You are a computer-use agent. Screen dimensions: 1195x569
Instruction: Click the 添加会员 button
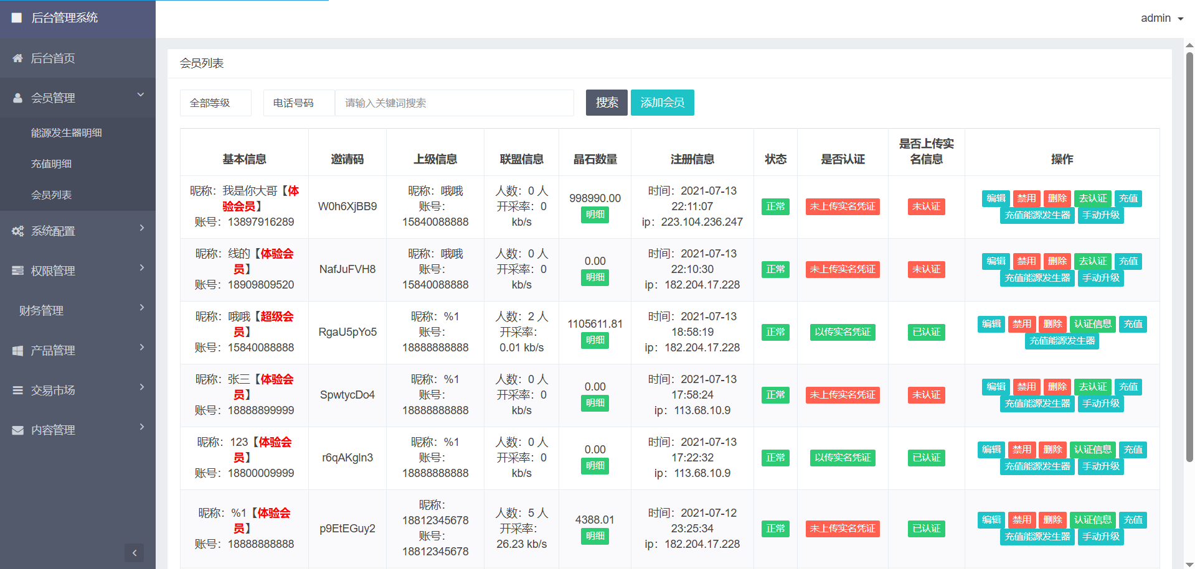tap(662, 103)
